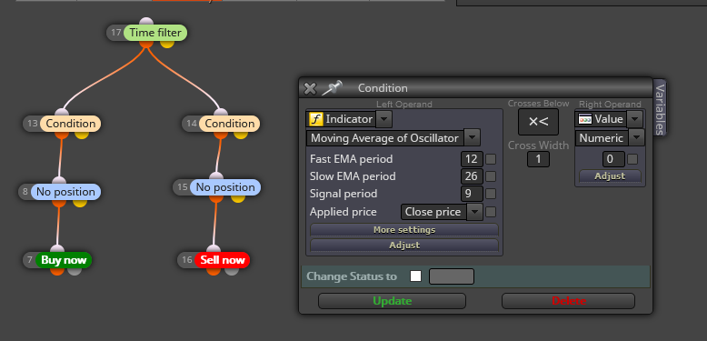This screenshot has height=341, width=707.
Task: Select Condition block 14
Action: tap(230, 124)
